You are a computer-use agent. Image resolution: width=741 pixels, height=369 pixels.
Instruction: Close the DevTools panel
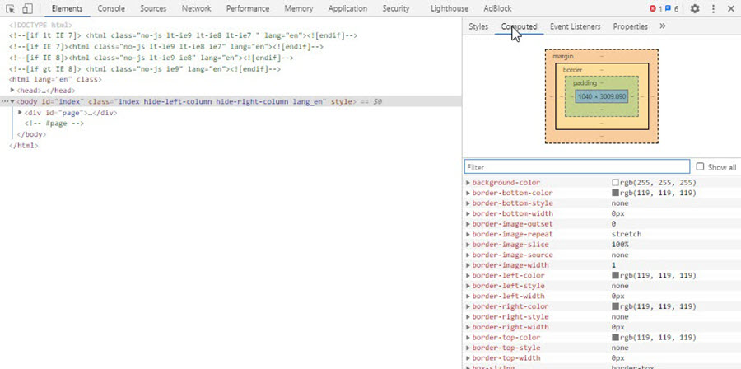coord(731,8)
